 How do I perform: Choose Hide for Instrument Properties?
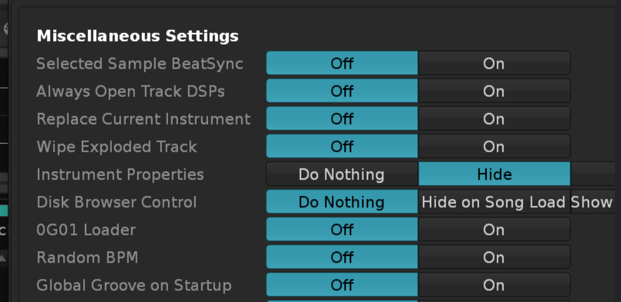click(494, 174)
